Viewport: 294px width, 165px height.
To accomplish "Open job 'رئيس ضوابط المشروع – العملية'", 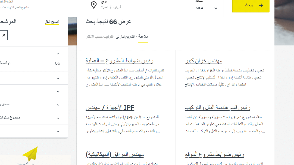I will coord(120,61).
